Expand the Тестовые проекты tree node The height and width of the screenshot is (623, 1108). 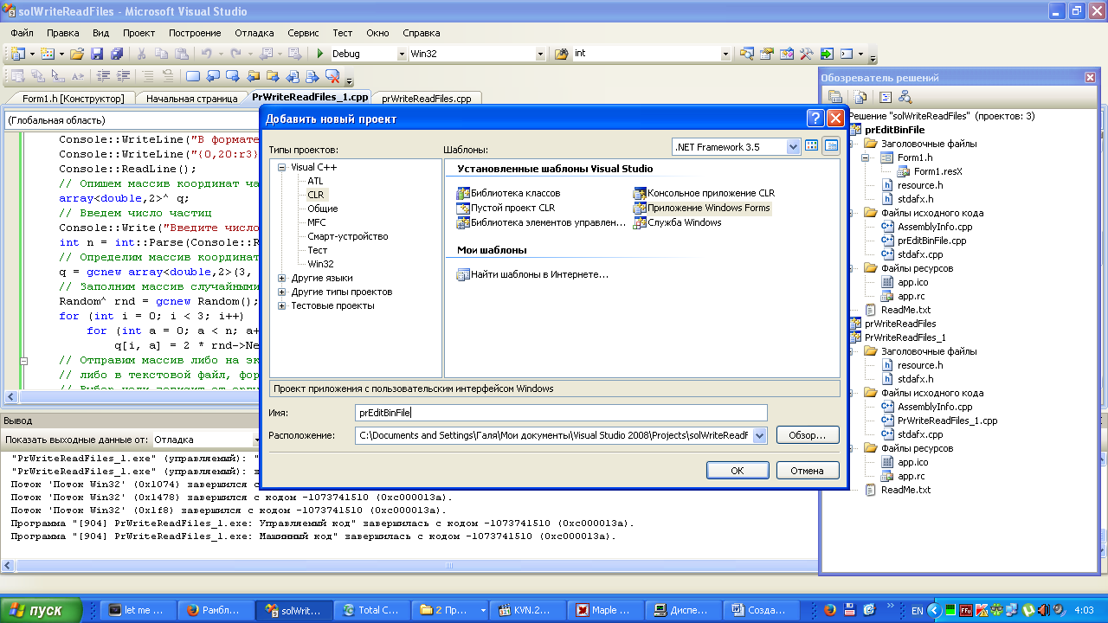pos(282,305)
